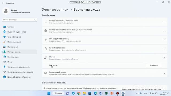Open Excel from the taskbar
Image resolution: width=171 pixels, height=96 pixels.
pos(106,93)
